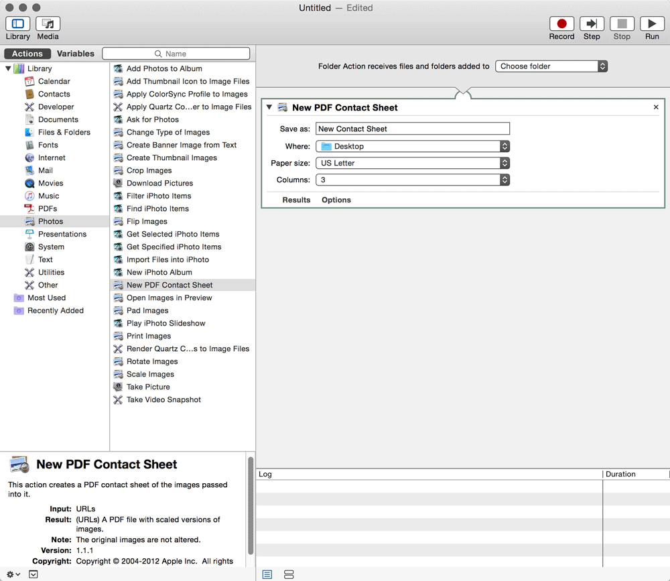
Task: Select the Contacts category icon
Action: tap(29, 94)
